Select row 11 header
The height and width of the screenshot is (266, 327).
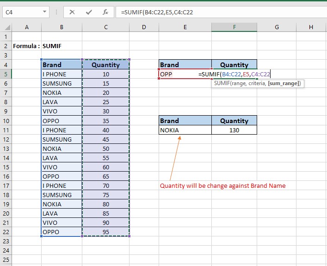point(6,130)
